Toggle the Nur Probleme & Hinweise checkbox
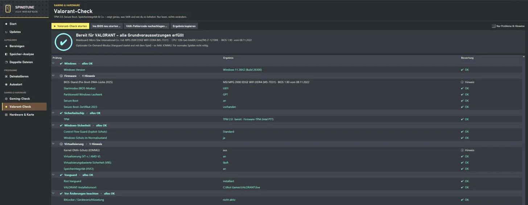 coord(494,26)
